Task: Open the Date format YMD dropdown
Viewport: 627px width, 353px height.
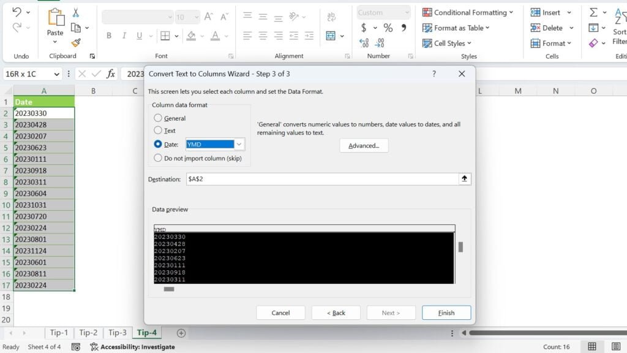Action: 239,145
